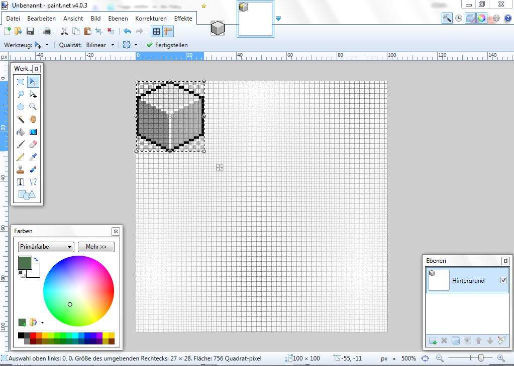Image resolution: width=514 pixels, height=366 pixels.
Task: Open the Primärfarbe dropdown
Action: coord(46,247)
